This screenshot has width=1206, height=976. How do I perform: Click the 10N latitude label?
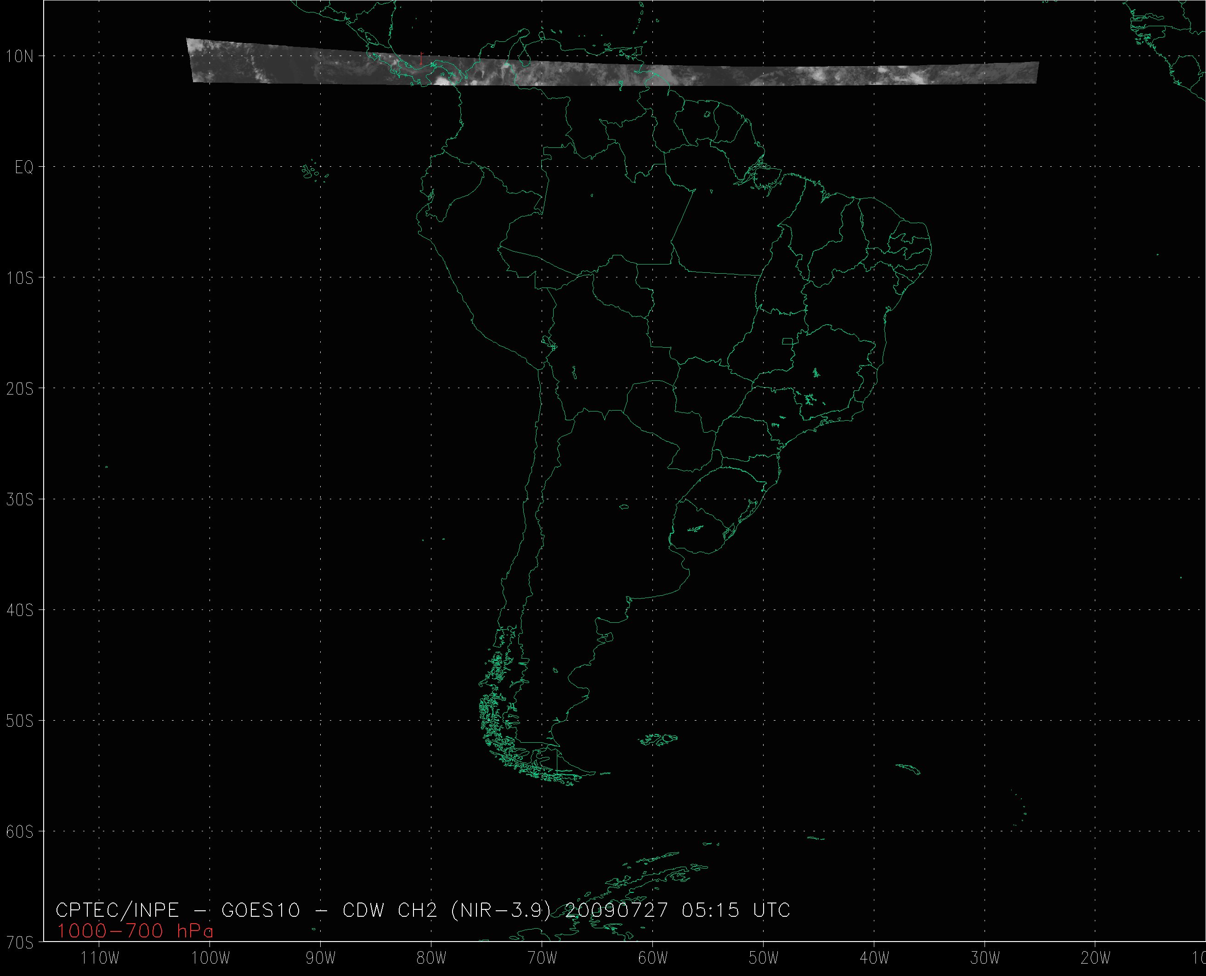pyautogui.click(x=20, y=56)
